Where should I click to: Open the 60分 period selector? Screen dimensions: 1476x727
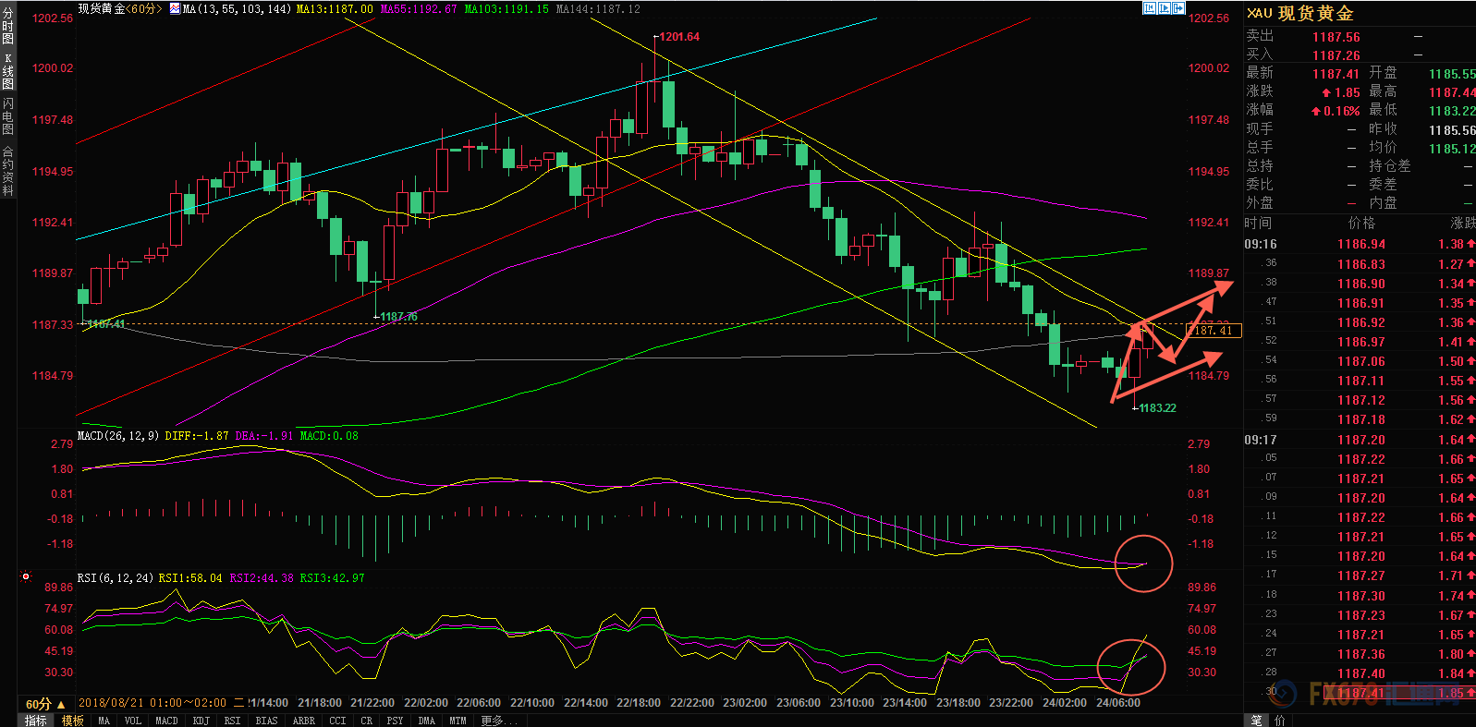pyautogui.click(x=45, y=704)
